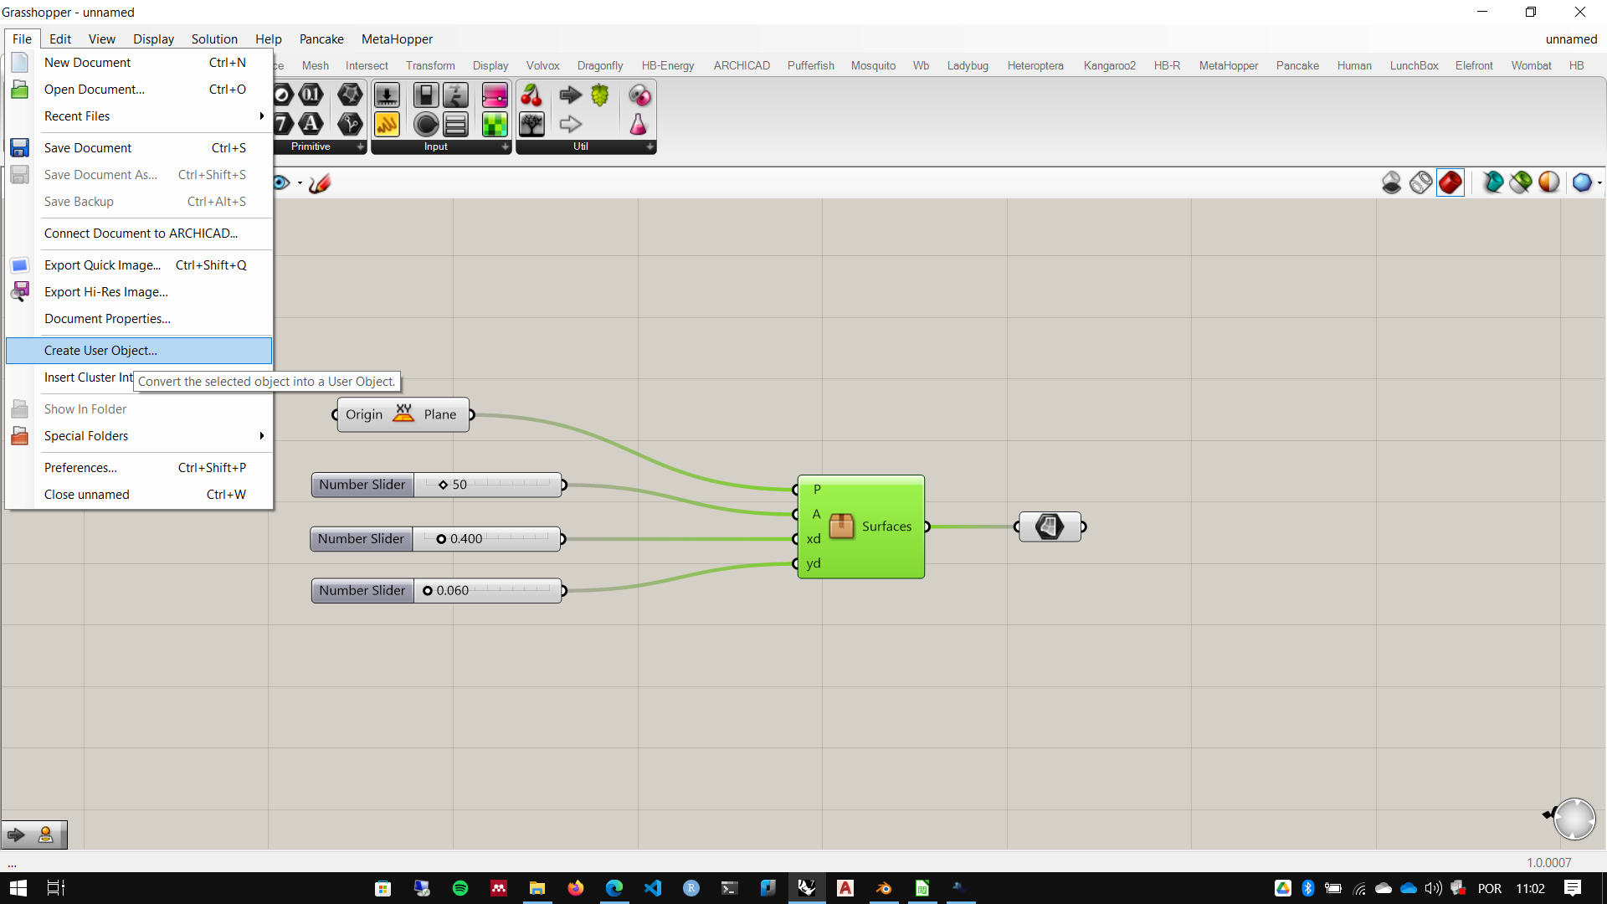This screenshot has width=1607, height=904.
Task: Click the geometry preview component on the canvas
Action: (1050, 526)
